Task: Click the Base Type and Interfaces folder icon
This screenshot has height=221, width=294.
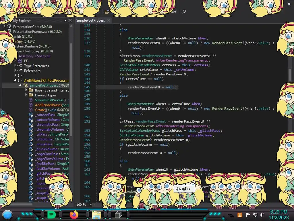Action: coord(31,90)
